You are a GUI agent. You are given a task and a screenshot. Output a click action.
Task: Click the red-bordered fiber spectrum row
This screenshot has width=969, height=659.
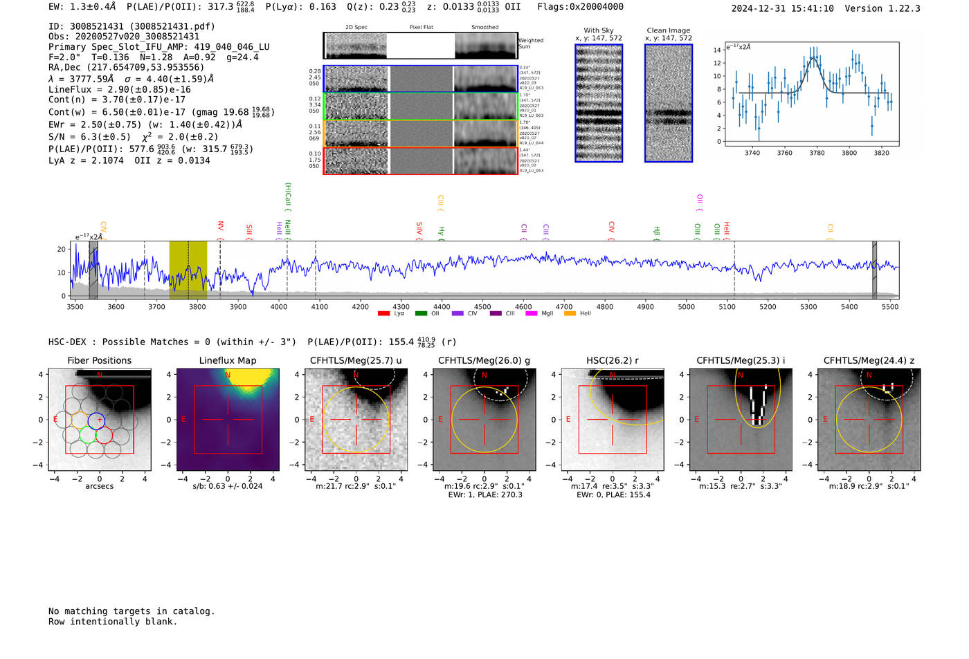point(420,160)
